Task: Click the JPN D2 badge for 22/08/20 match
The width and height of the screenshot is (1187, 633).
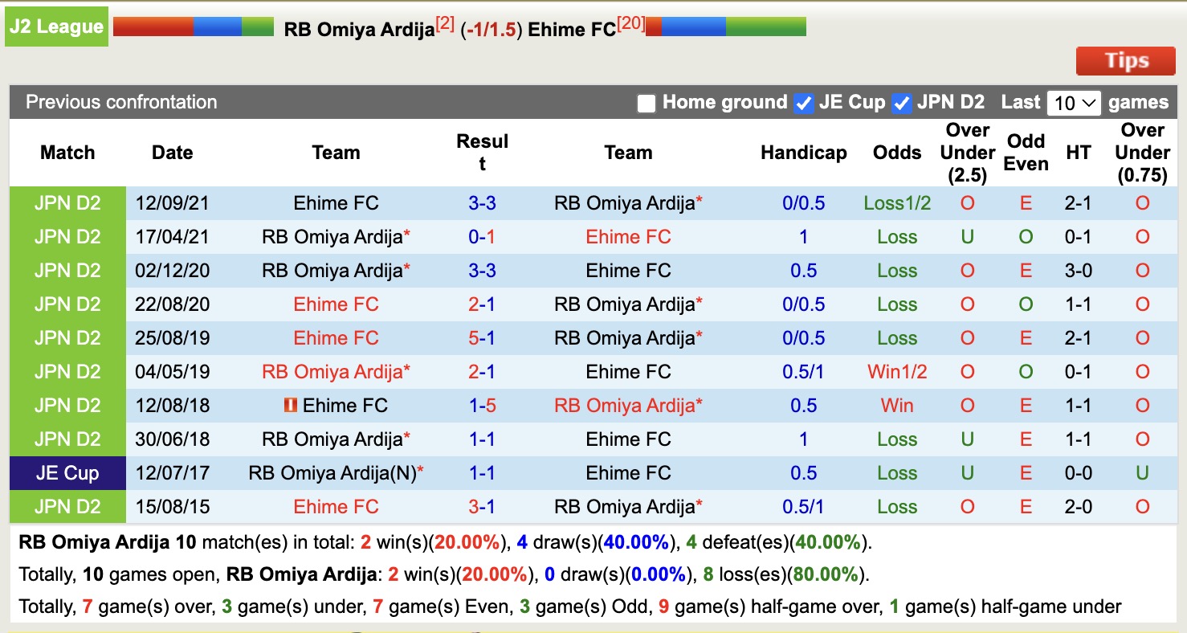Action: 67,304
